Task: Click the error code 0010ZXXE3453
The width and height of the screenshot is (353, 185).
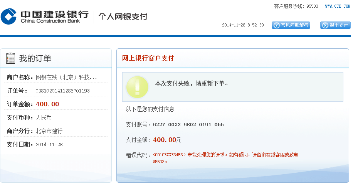Action: click(169, 155)
